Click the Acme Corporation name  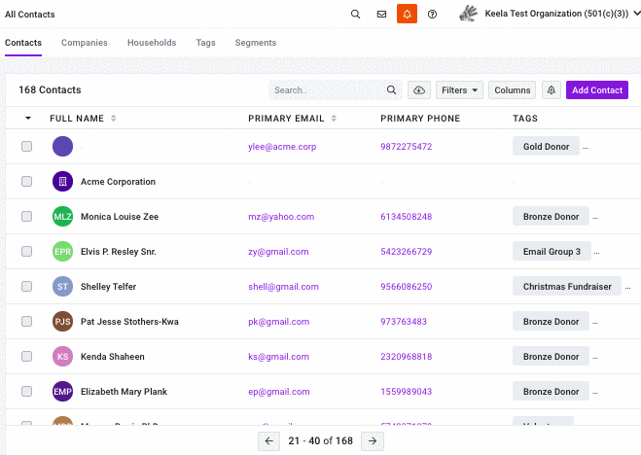118,182
